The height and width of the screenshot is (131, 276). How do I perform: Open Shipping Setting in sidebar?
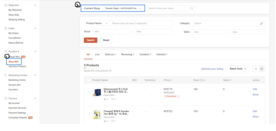(17, 20)
